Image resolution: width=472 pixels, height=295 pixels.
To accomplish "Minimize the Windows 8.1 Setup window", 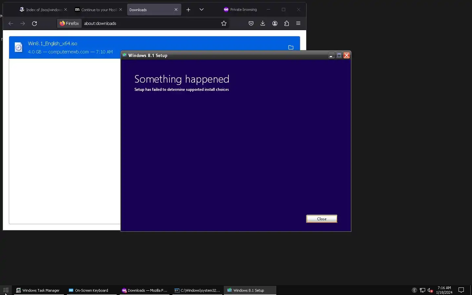I will 331,55.
